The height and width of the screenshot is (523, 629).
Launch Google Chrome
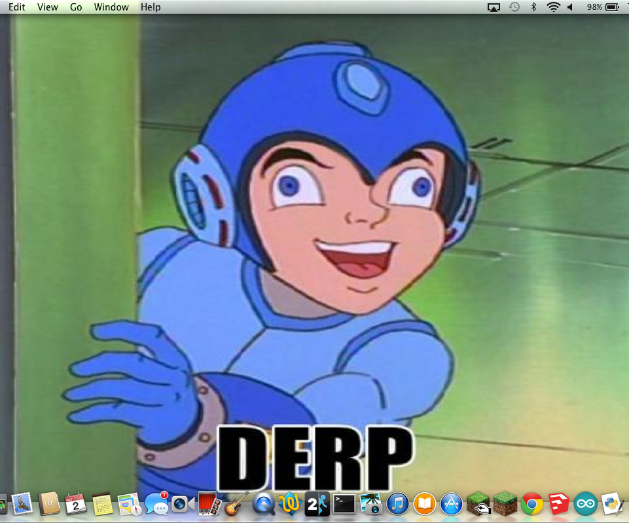coord(532,504)
